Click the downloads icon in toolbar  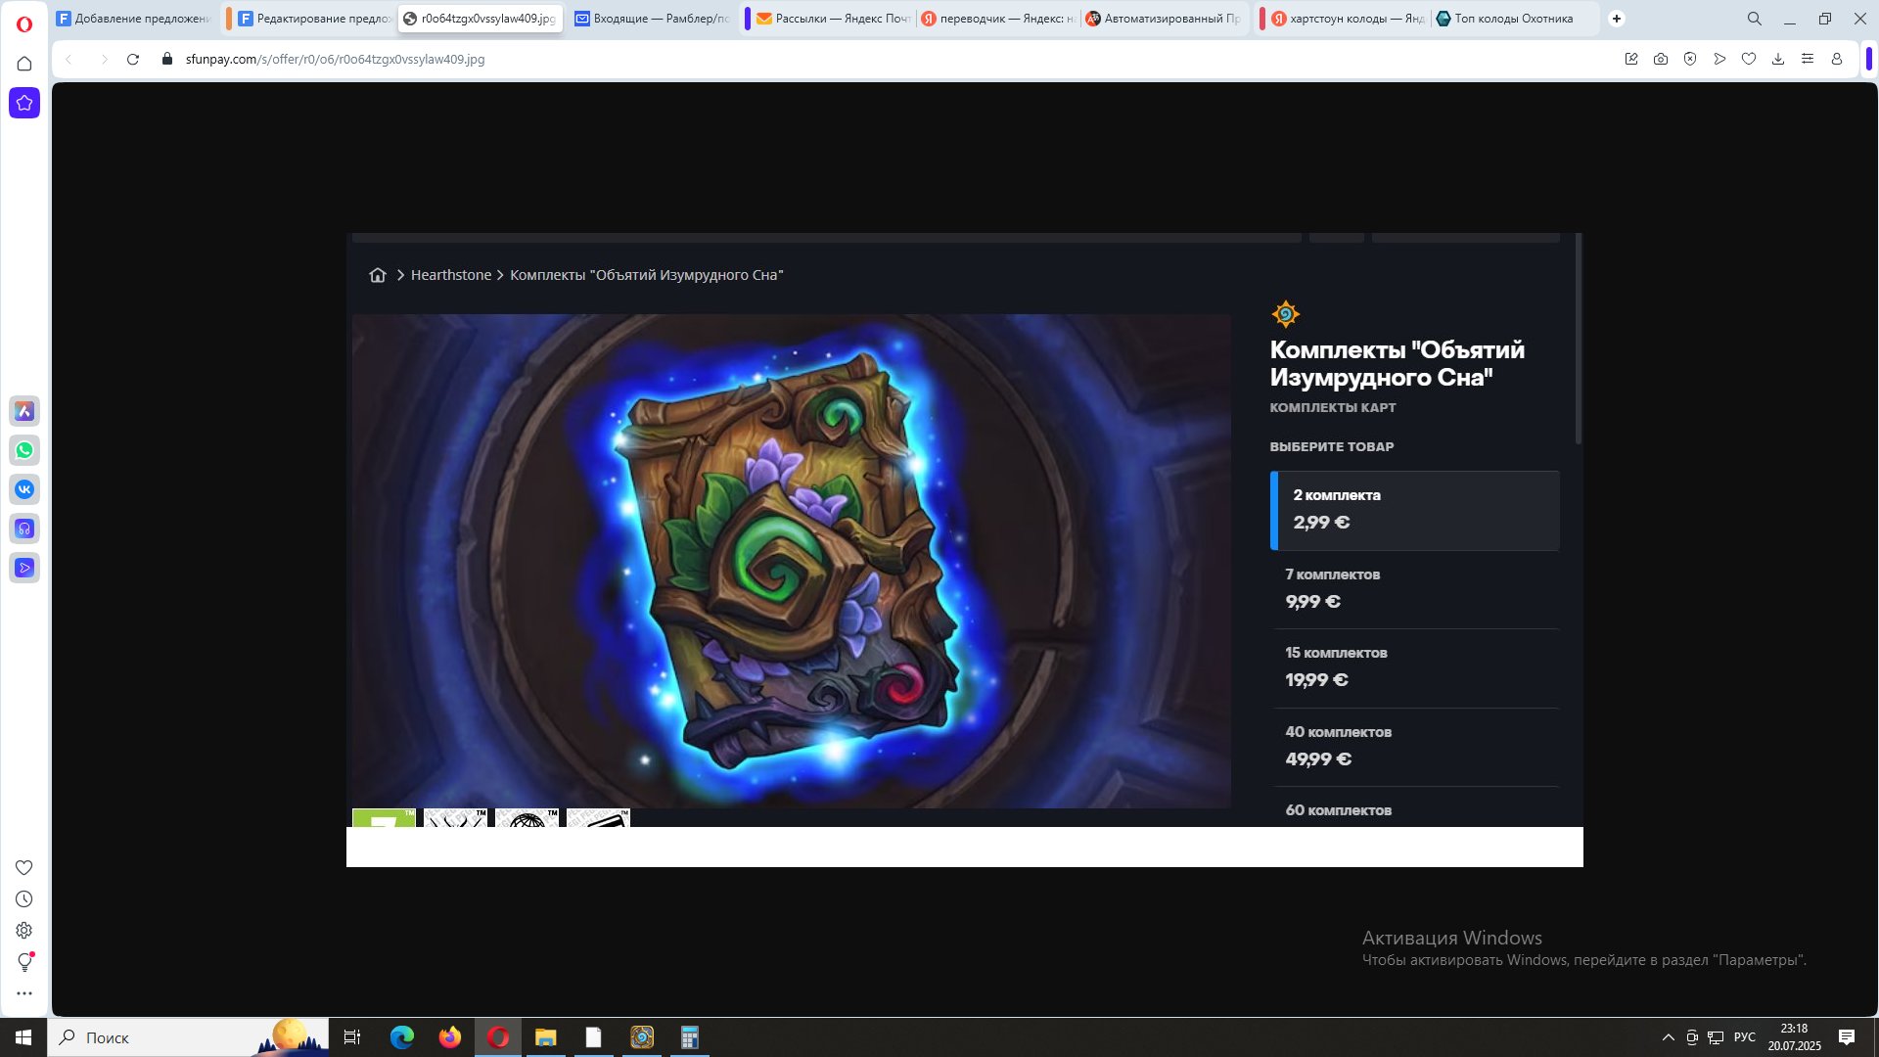(x=1778, y=60)
